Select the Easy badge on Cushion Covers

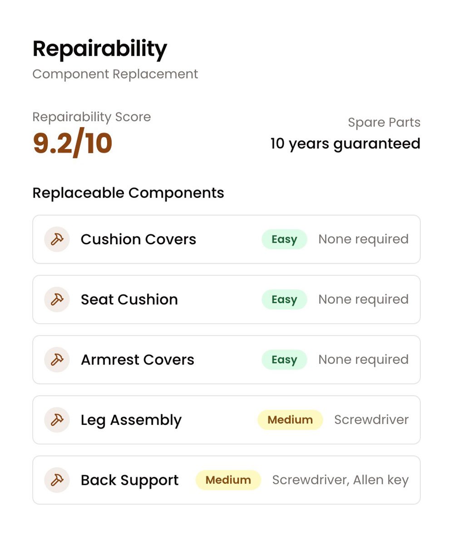284,239
